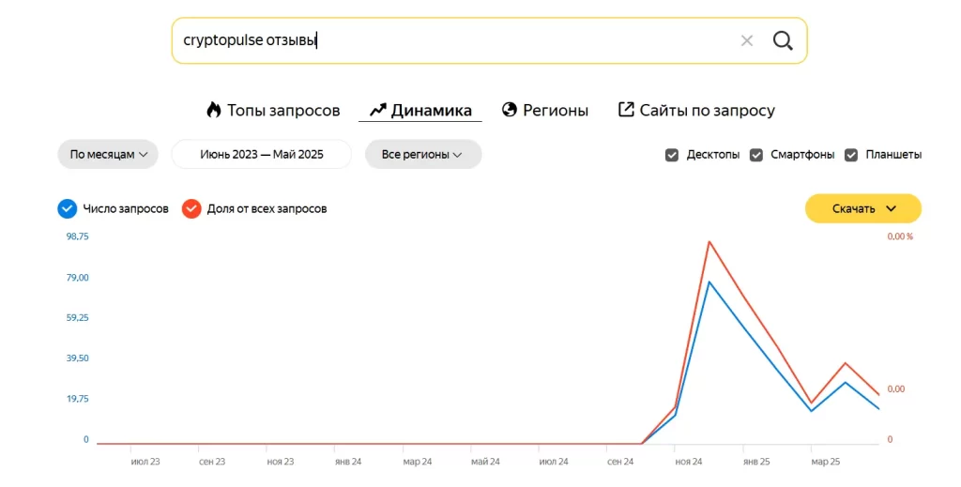Click the мар 24 axis label
The height and width of the screenshot is (487, 961).
[418, 462]
